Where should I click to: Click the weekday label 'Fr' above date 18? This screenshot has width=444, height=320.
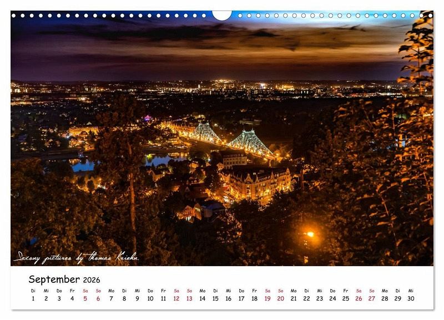(x=255, y=291)
